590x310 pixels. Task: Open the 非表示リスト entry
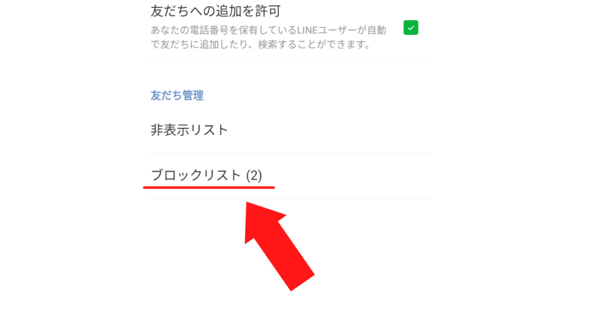(290, 130)
